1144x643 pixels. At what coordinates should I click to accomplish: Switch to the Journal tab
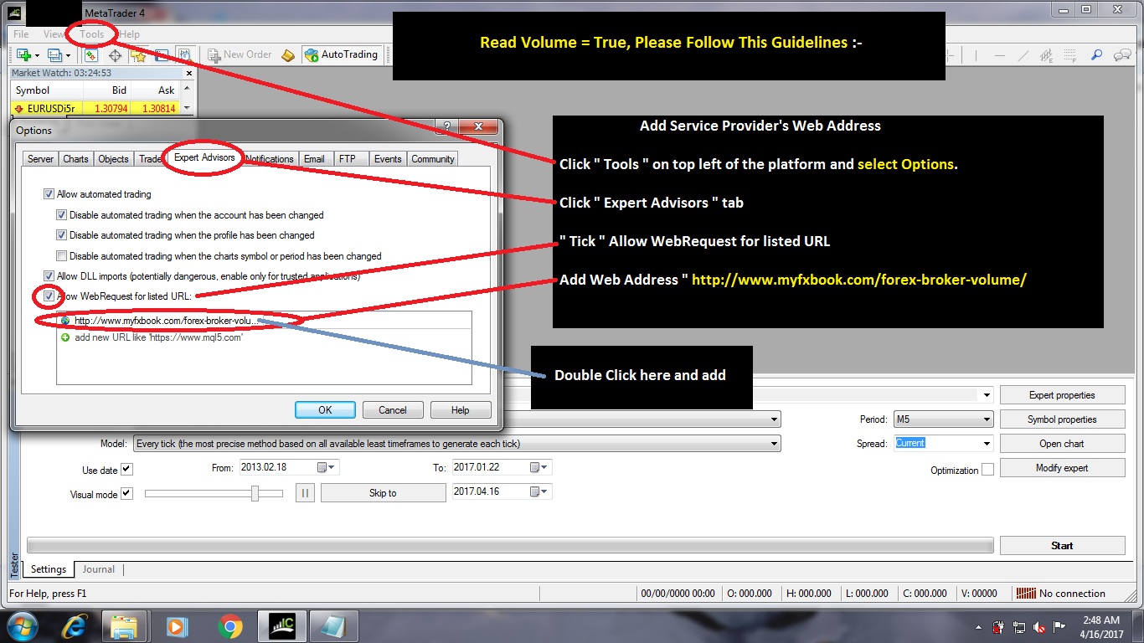[99, 569]
